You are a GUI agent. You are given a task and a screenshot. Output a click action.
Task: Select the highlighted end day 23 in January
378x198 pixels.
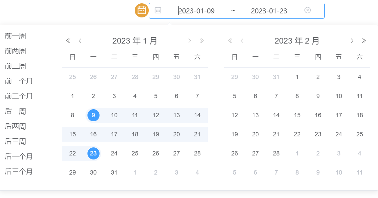click(93, 153)
